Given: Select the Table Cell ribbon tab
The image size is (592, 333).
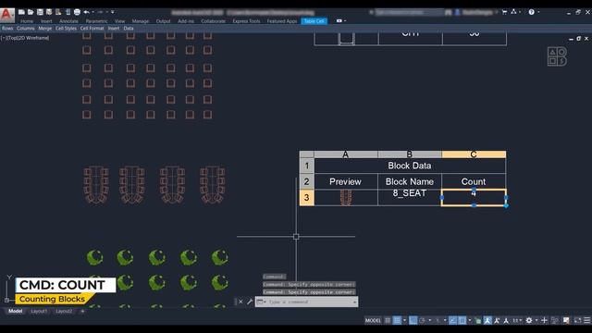Looking at the screenshot, I should [314, 21].
